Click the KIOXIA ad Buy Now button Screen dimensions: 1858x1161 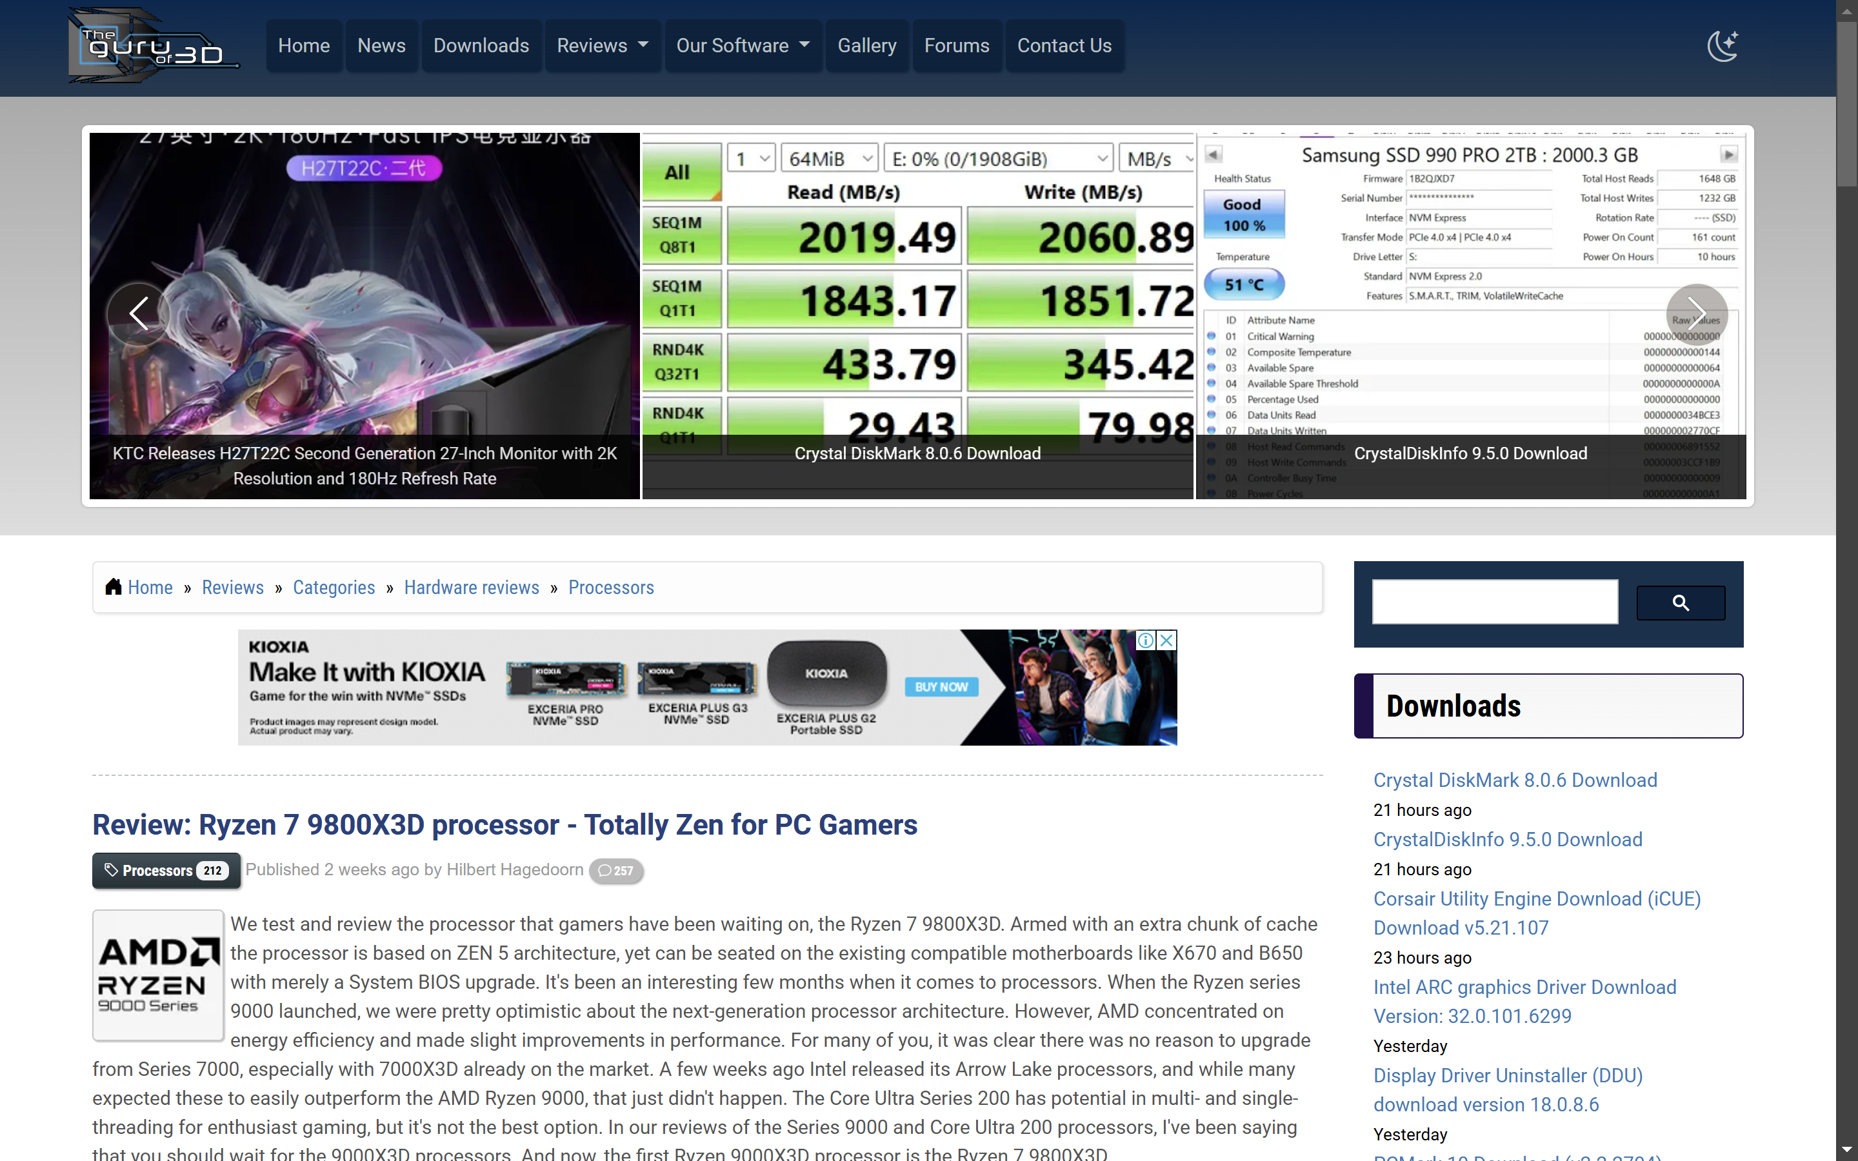coord(941,686)
